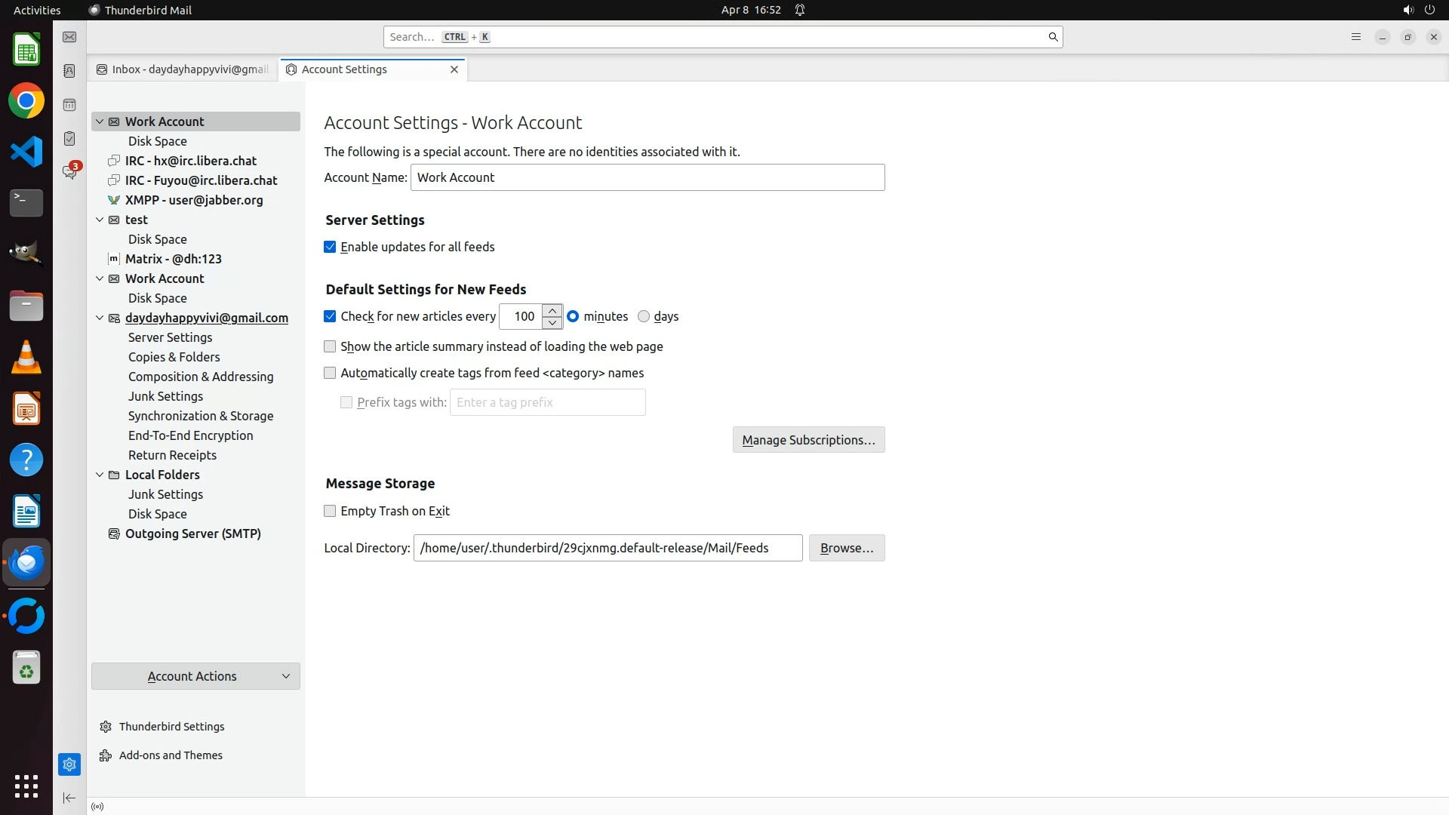Select Server Settings in account tree
Image resolution: width=1449 pixels, height=815 pixels.
[x=170, y=337]
